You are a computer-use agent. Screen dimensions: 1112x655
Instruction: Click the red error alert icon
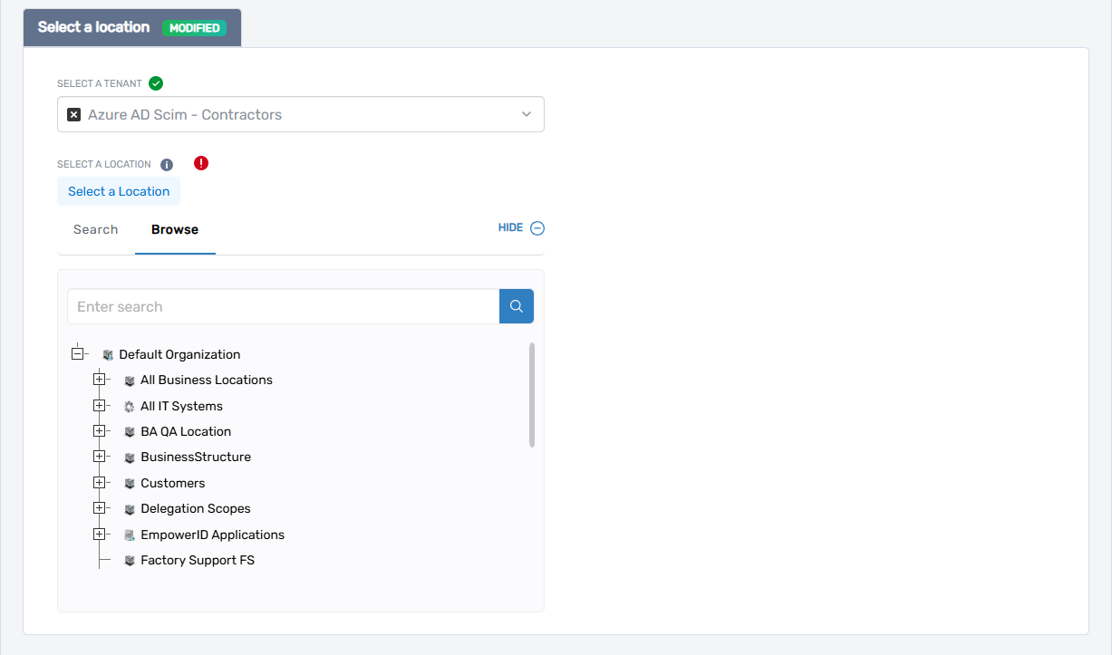click(x=200, y=163)
